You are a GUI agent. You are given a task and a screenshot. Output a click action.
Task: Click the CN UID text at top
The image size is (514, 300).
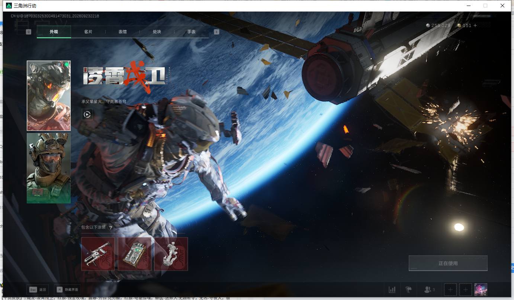click(55, 16)
